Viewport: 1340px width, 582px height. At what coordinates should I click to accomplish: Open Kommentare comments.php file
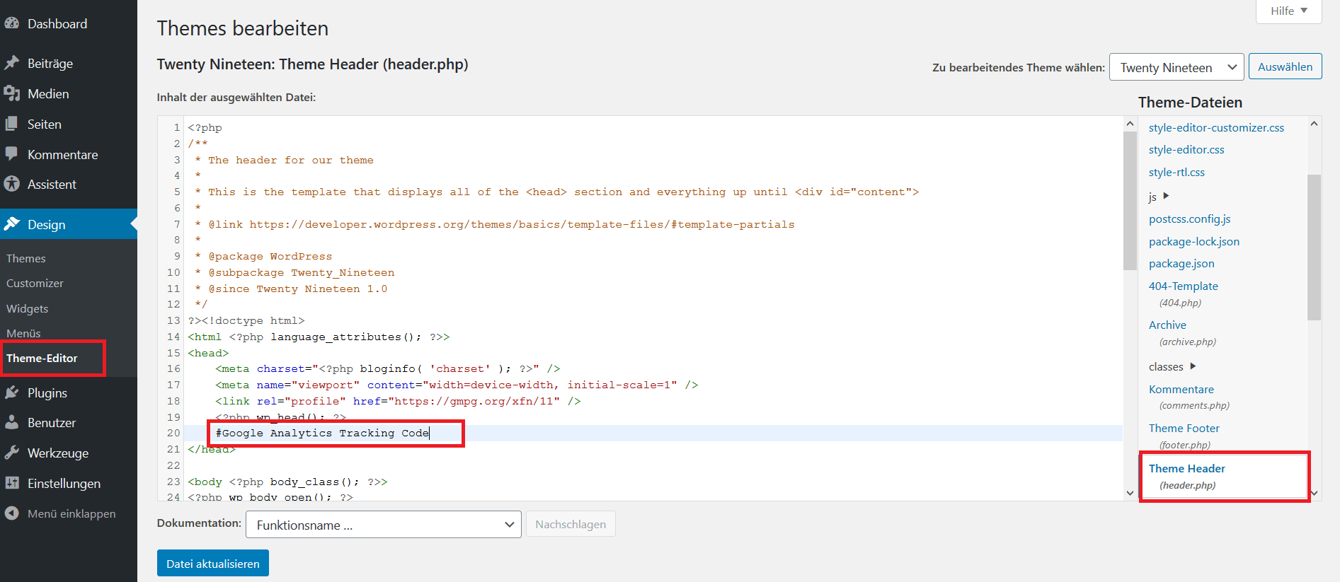1181,389
